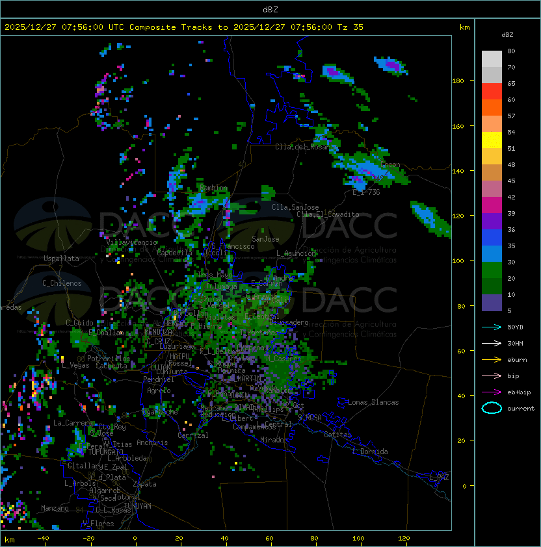The height and width of the screenshot is (547, 541).
Task: Click the 'Ramblon' map label
Action: pos(213,188)
